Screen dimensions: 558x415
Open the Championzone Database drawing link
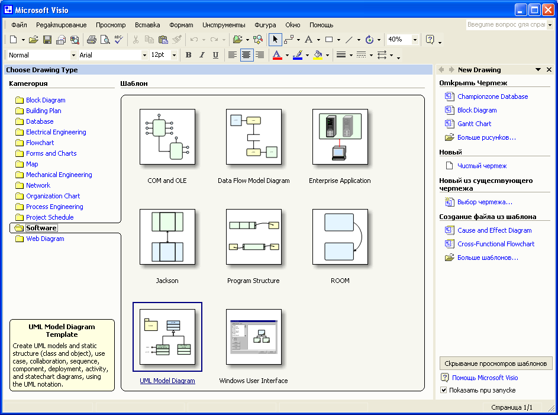click(x=492, y=96)
